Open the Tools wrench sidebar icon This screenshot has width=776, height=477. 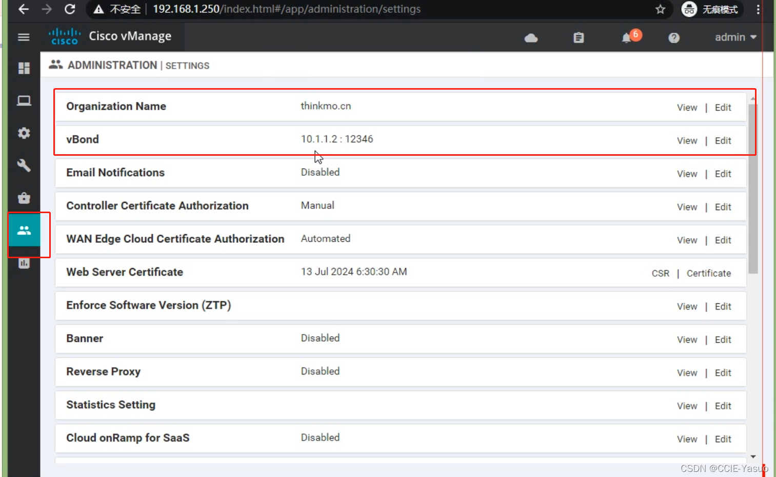[24, 165]
